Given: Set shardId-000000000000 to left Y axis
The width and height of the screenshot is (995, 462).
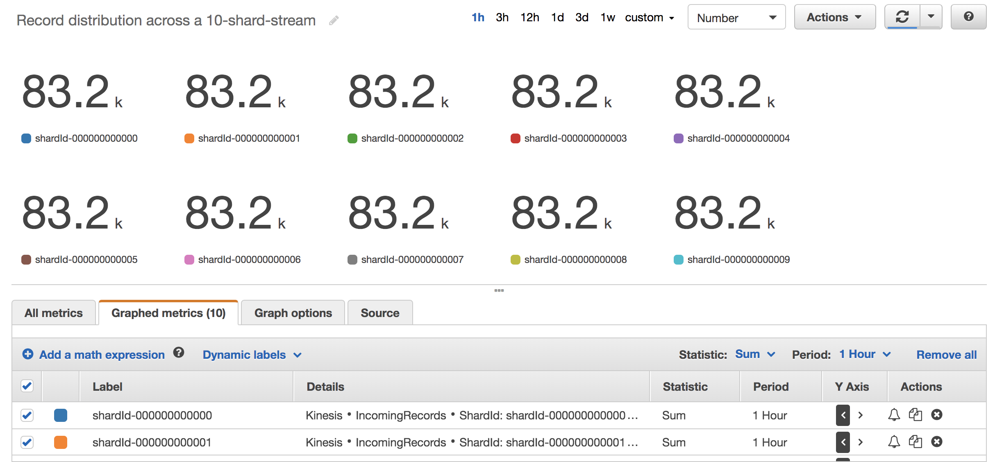Looking at the screenshot, I should [x=843, y=415].
